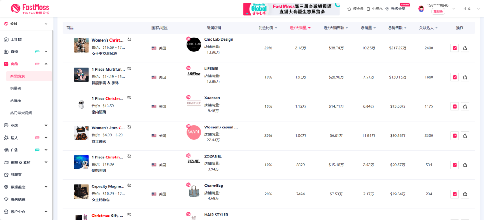The width and height of the screenshot is (484, 220).
Task: Click translate icon beside Capacity Magnetic product title
Action: tap(130, 186)
